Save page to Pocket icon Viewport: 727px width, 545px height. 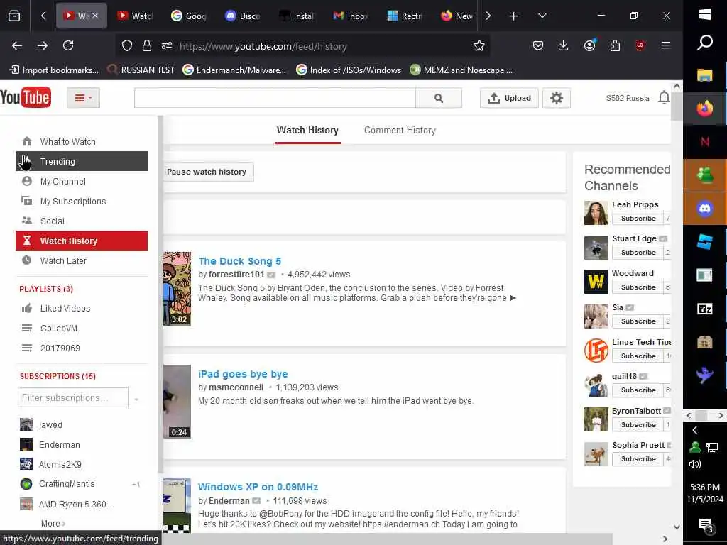(x=538, y=45)
